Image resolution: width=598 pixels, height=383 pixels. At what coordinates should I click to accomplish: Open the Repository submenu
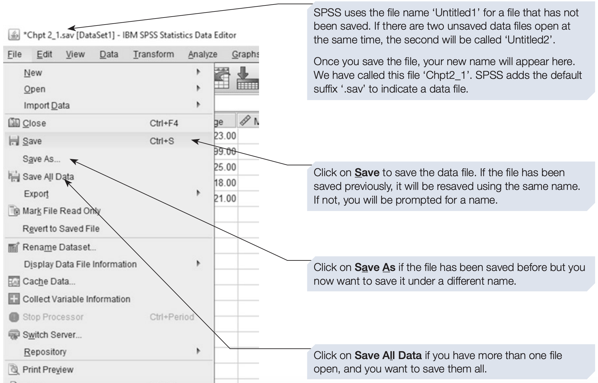[x=45, y=352]
